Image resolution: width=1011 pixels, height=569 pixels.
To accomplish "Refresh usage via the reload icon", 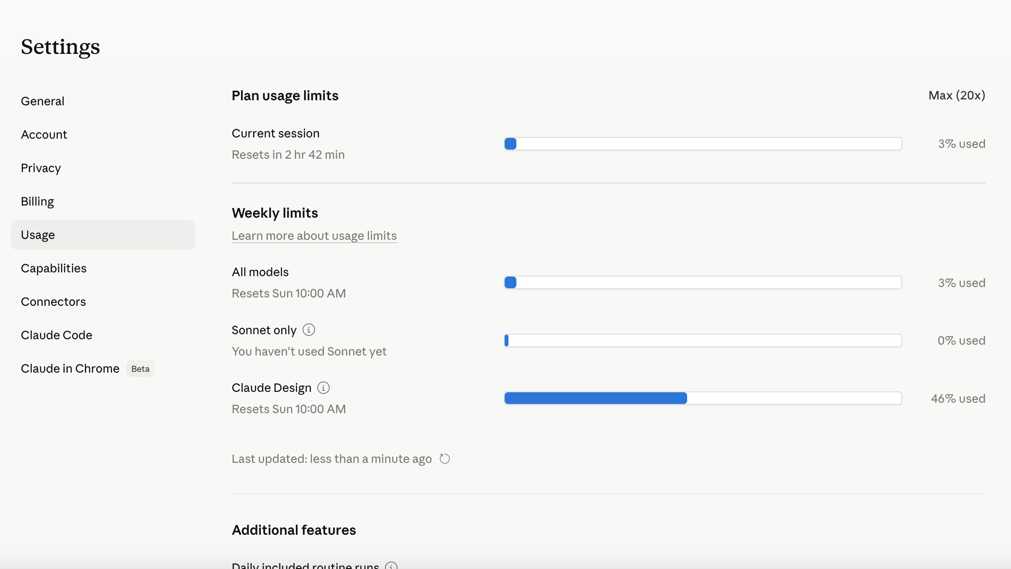I will (x=444, y=459).
